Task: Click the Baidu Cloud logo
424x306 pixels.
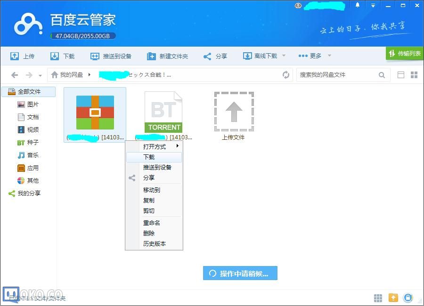Action: pyautogui.click(x=28, y=24)
